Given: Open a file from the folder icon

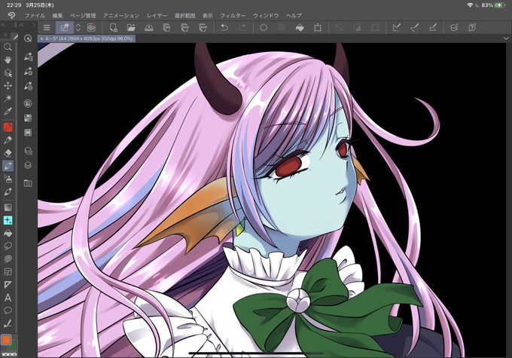Looking at the screenshot, I should pos(131,27).
